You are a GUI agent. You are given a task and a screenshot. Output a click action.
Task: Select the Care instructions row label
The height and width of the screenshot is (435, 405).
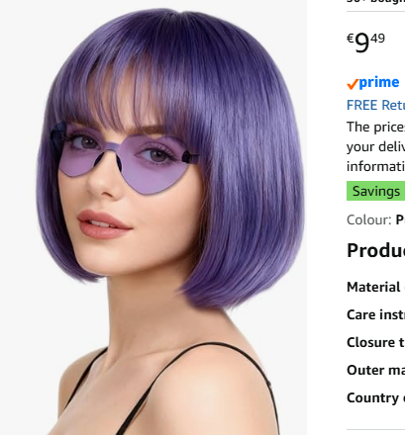pyautogui.click(x=375, y=314)
